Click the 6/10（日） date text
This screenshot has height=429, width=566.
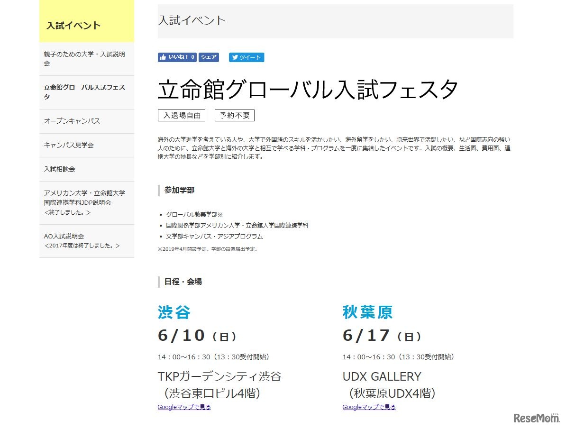click(x=197, y=336)
